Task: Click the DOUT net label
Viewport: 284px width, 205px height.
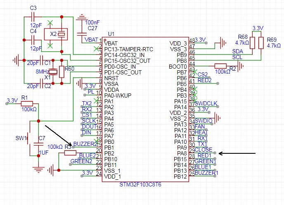Action: tap(89, 126)
